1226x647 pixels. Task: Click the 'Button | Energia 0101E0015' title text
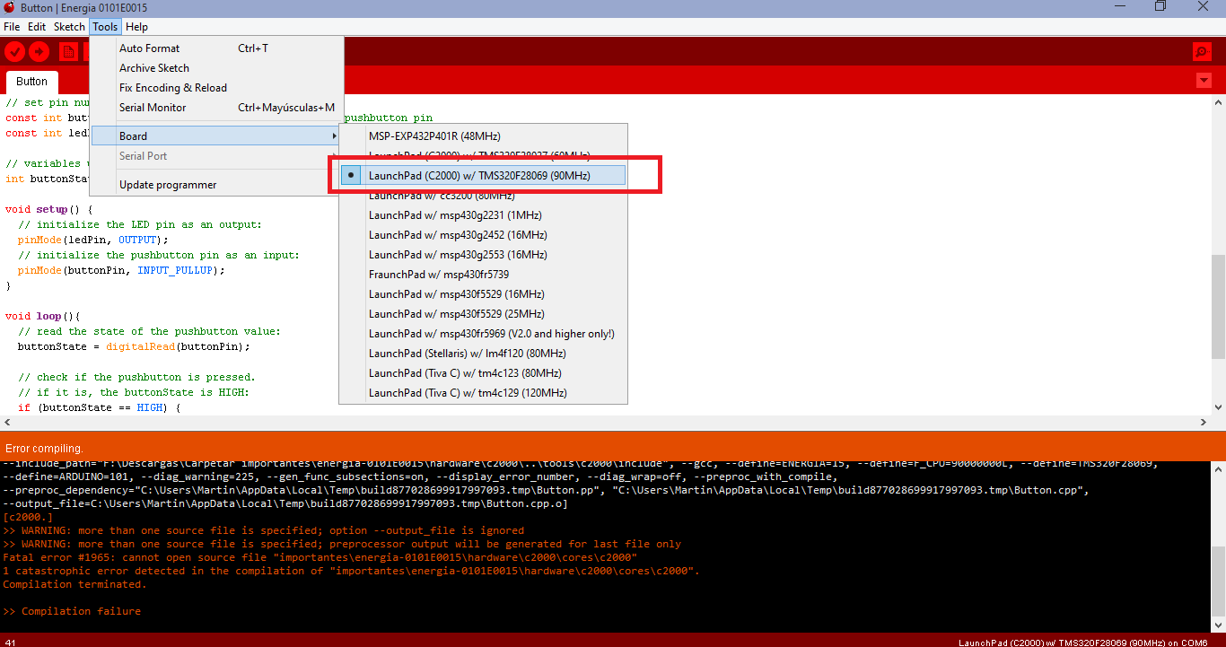[x=83, y=8]
